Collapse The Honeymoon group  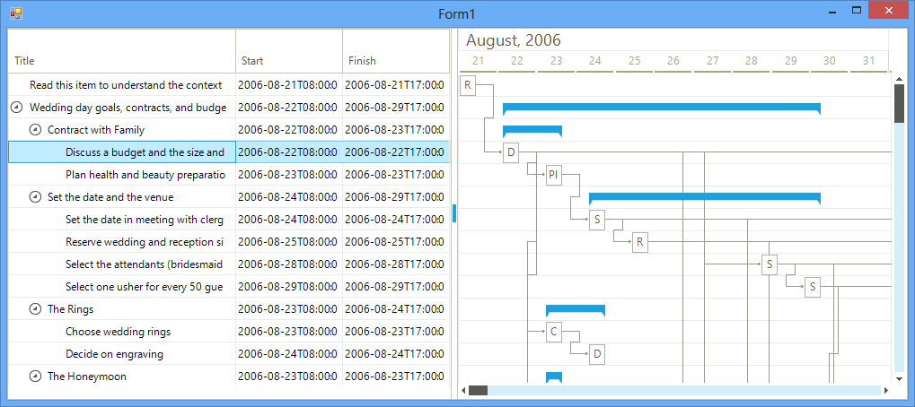[35, 377]
